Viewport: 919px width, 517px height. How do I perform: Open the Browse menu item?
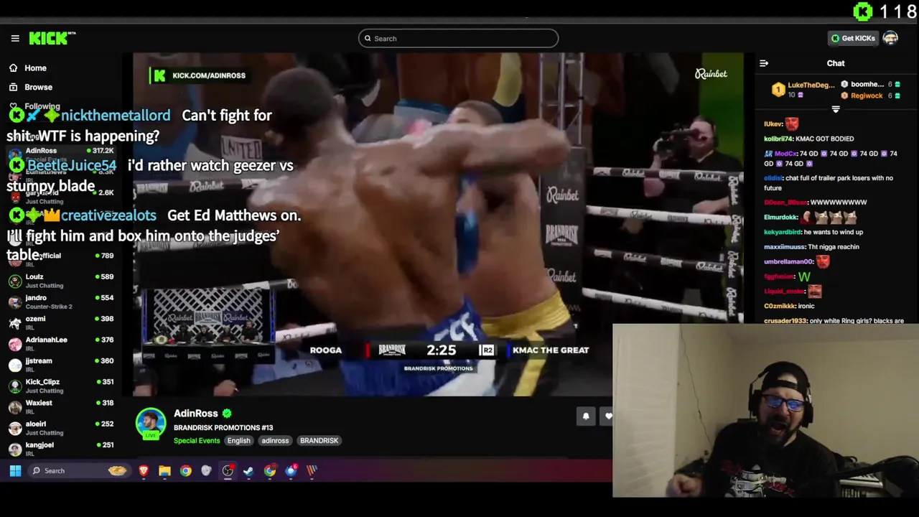point(38,88)
